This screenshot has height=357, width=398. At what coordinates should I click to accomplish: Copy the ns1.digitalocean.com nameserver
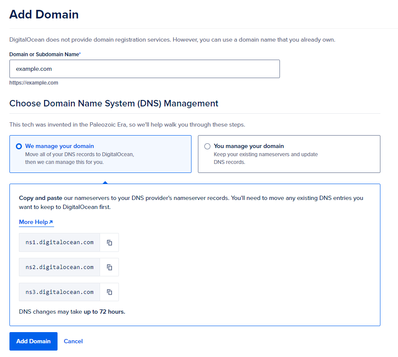pyautogui.click(x=109, y=242)
